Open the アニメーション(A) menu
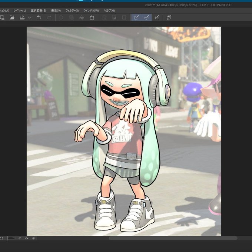Screen dimensions: 252x252 click(x=4, y=11)
